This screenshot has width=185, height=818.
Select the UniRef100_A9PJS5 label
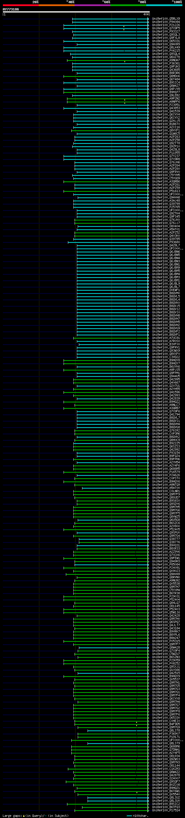166,370
